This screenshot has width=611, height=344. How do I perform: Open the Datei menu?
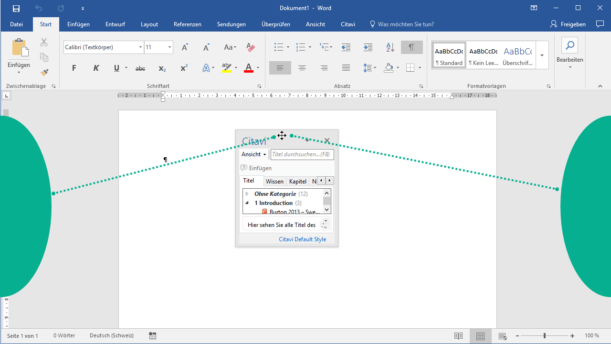[x=16, y=24]
